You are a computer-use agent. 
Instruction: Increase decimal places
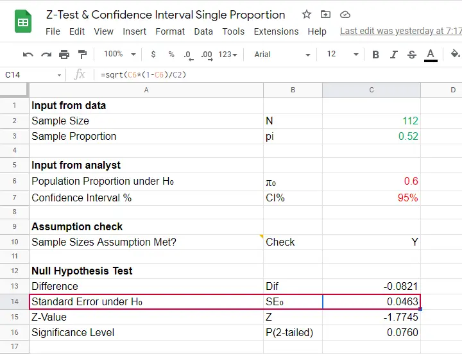207,55
